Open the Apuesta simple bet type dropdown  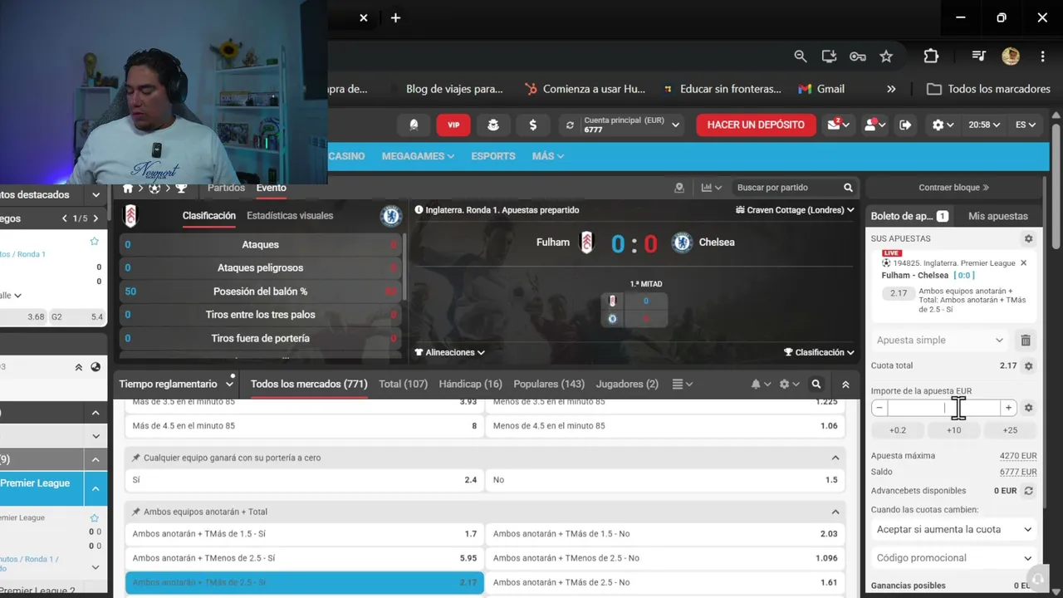coord(941,340)
